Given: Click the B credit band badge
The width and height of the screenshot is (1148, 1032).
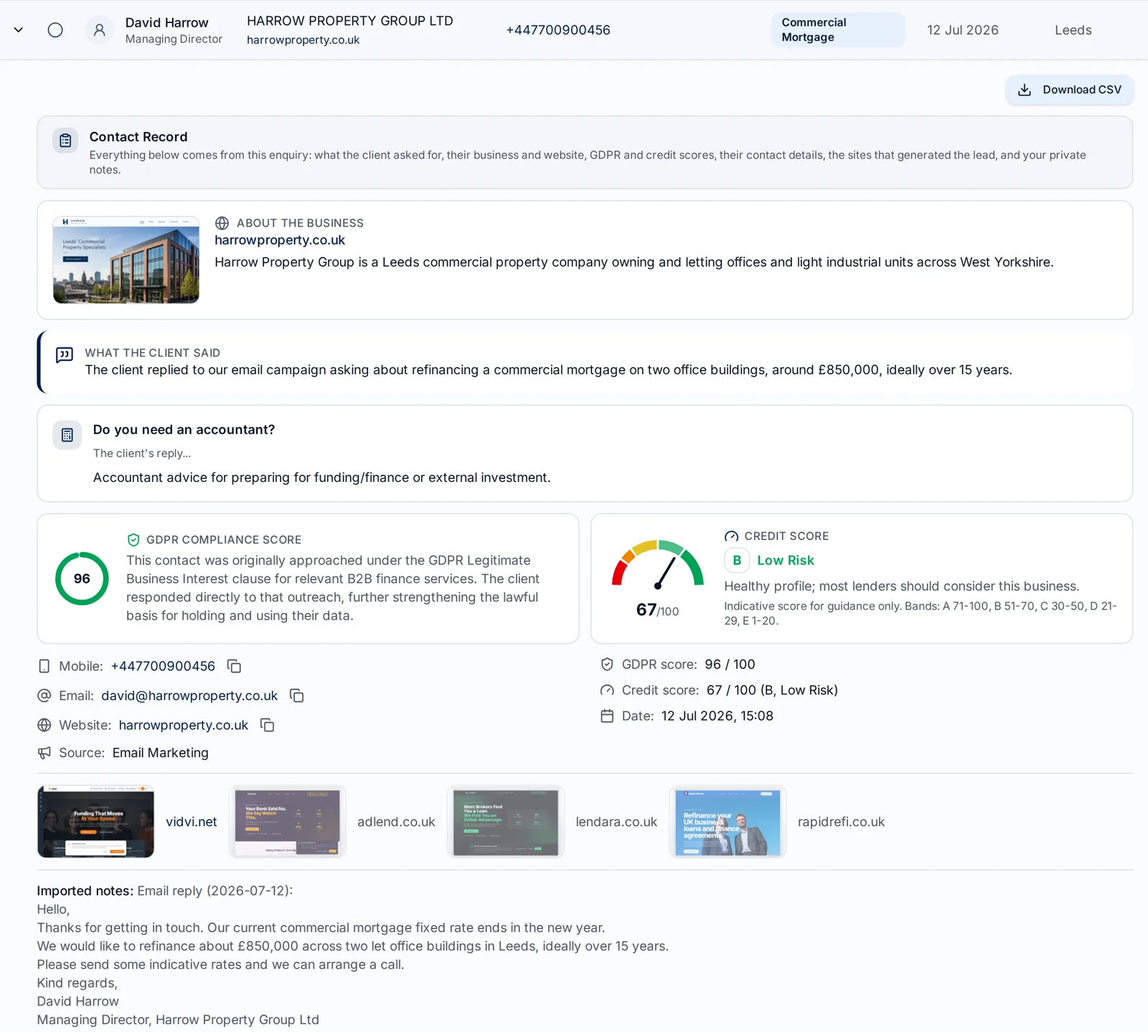Looking at the screenshot, I should (x=737, y=560).
